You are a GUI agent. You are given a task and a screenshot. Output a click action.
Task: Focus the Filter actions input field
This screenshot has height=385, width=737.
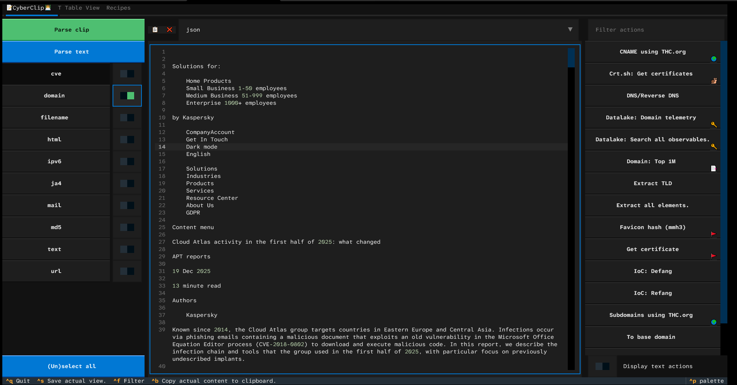tap(655, 30)
